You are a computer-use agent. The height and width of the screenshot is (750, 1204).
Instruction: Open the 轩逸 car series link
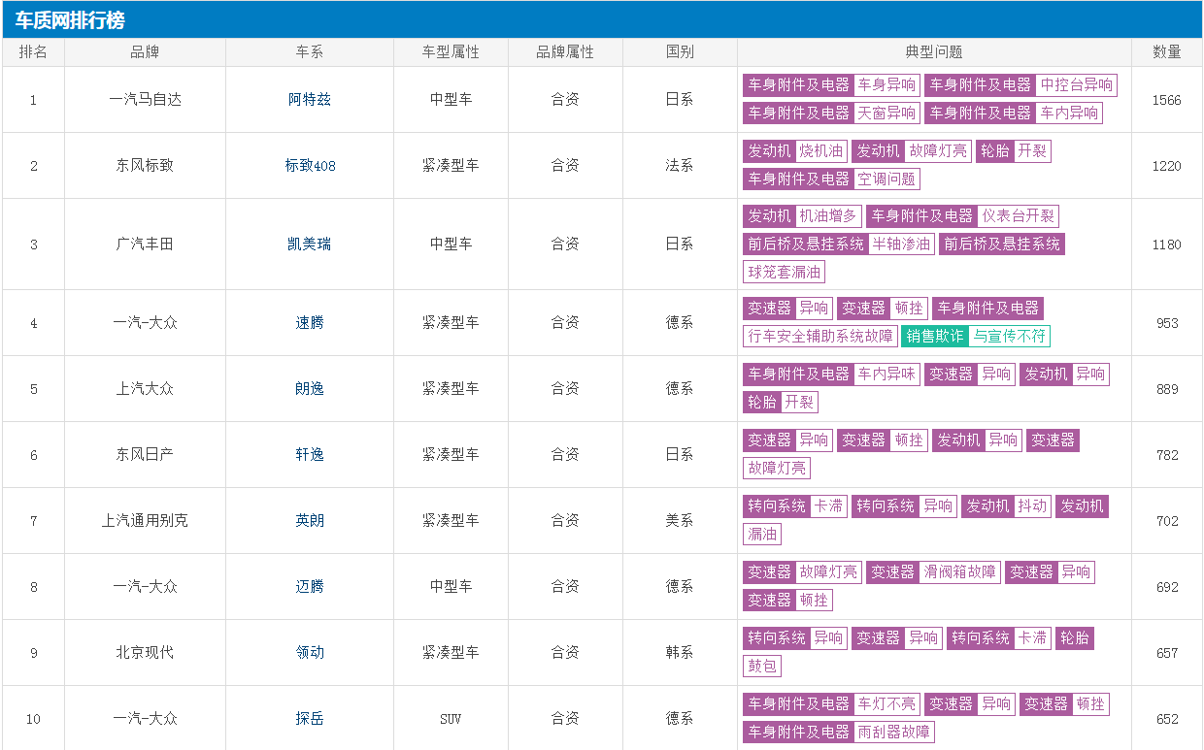[310, 454]
